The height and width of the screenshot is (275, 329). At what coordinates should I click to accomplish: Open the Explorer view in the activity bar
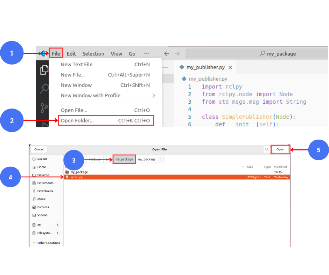[44, 70]
